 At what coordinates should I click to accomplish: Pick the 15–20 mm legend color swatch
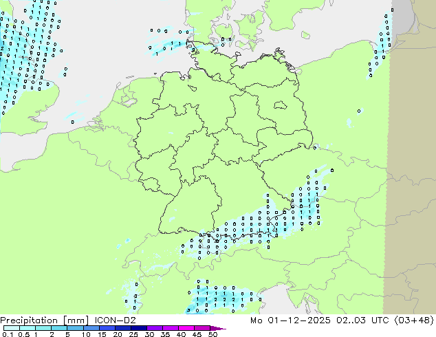[x=107, y=328]
